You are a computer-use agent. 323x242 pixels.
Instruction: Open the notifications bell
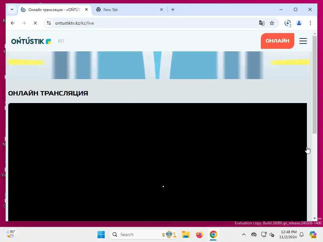(302, 234)
